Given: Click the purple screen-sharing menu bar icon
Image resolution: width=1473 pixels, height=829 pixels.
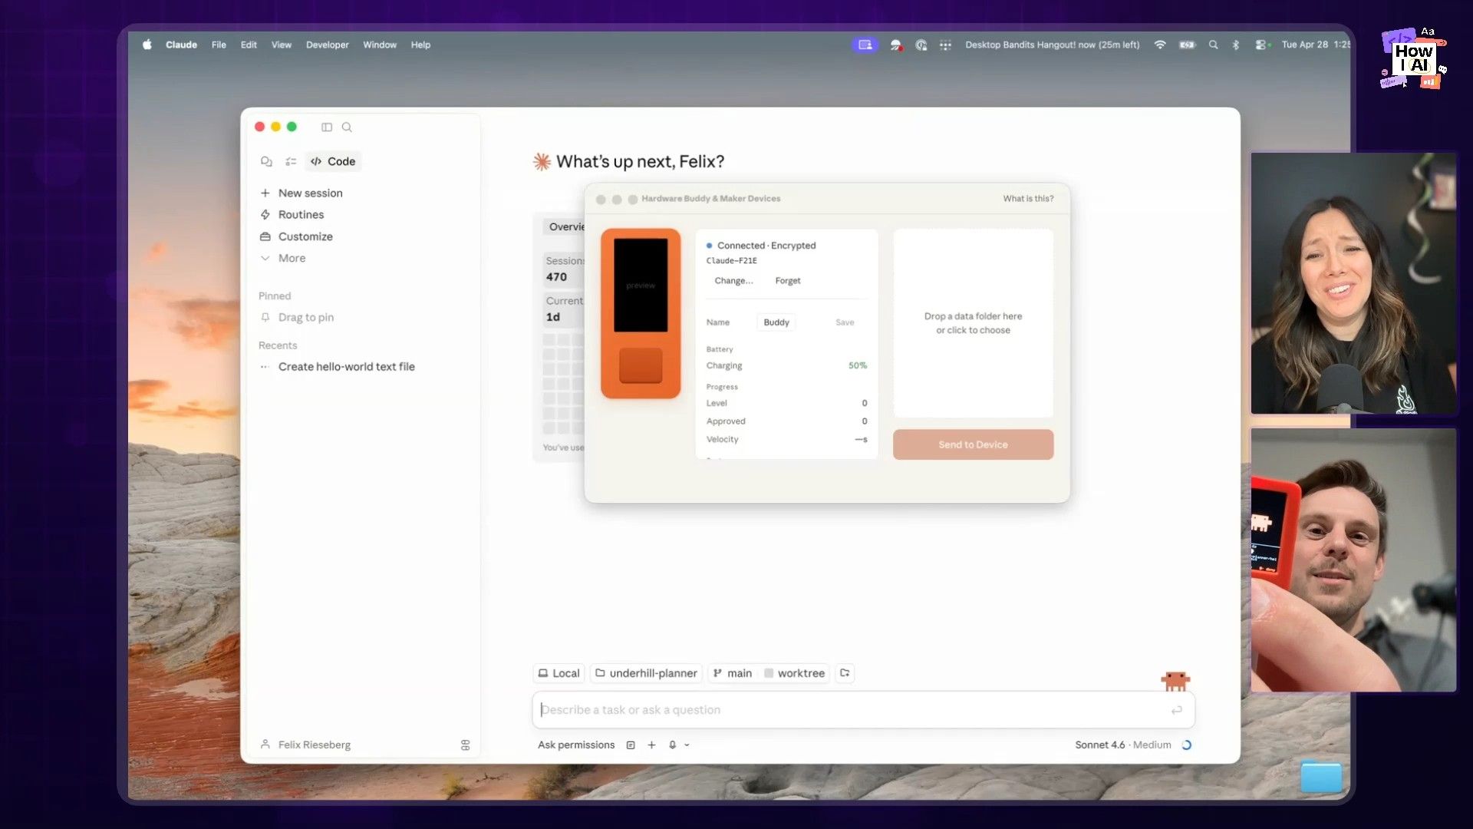Looking at the screenshot, I should (x=865, y=45).
